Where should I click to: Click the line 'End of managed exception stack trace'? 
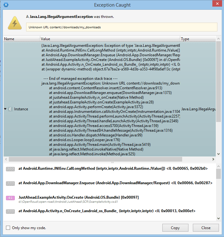click(81, 79)
